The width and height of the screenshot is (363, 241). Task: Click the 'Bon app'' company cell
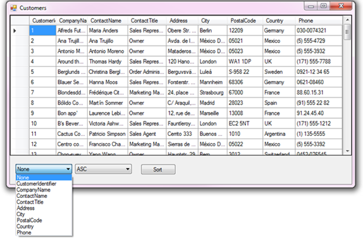click(71, 113)
